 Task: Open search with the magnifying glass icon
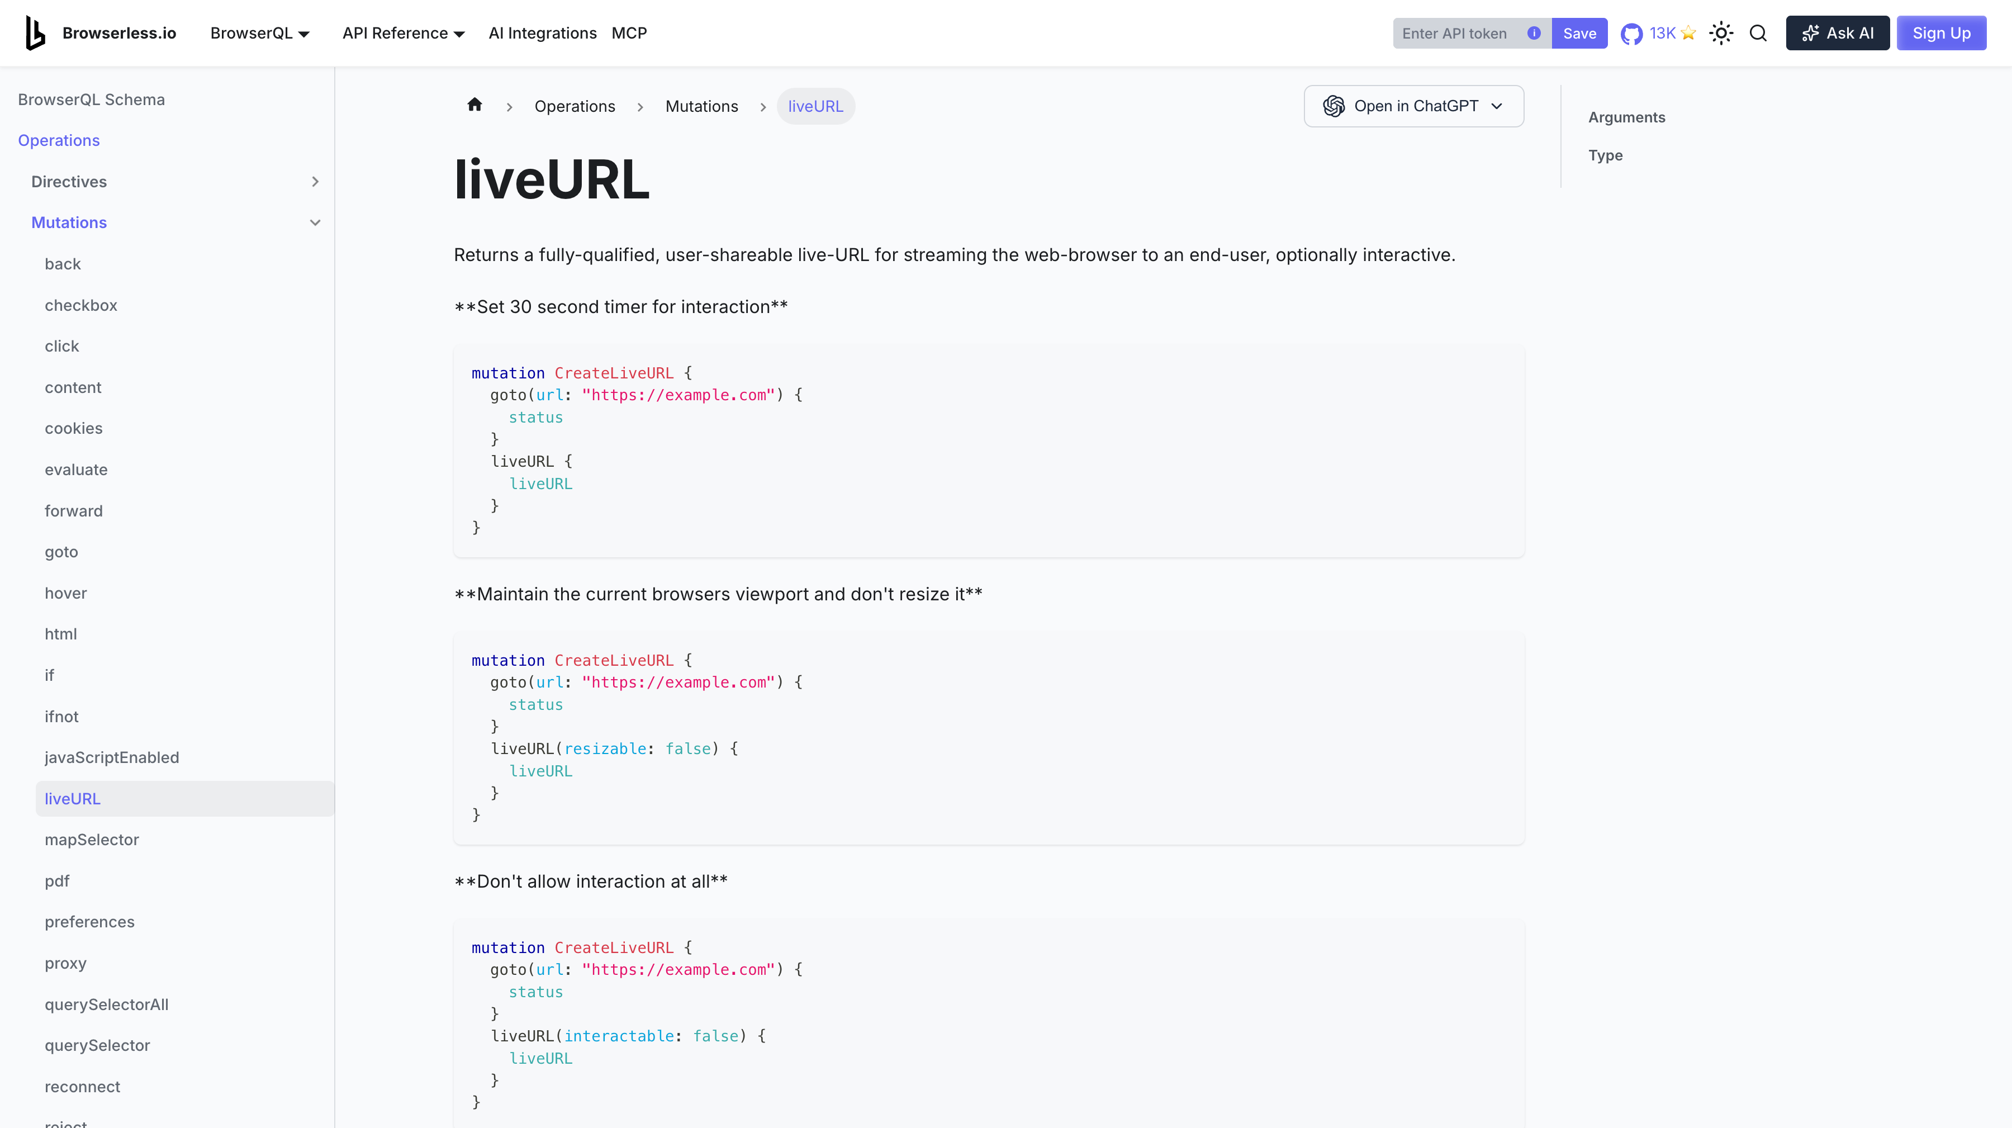pyautogui.click(x=1757, y=33)
